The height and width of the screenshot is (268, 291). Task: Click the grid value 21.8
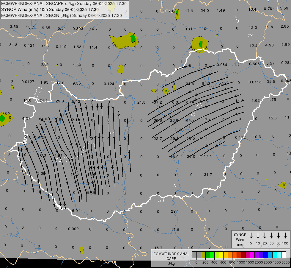(141, 102)
